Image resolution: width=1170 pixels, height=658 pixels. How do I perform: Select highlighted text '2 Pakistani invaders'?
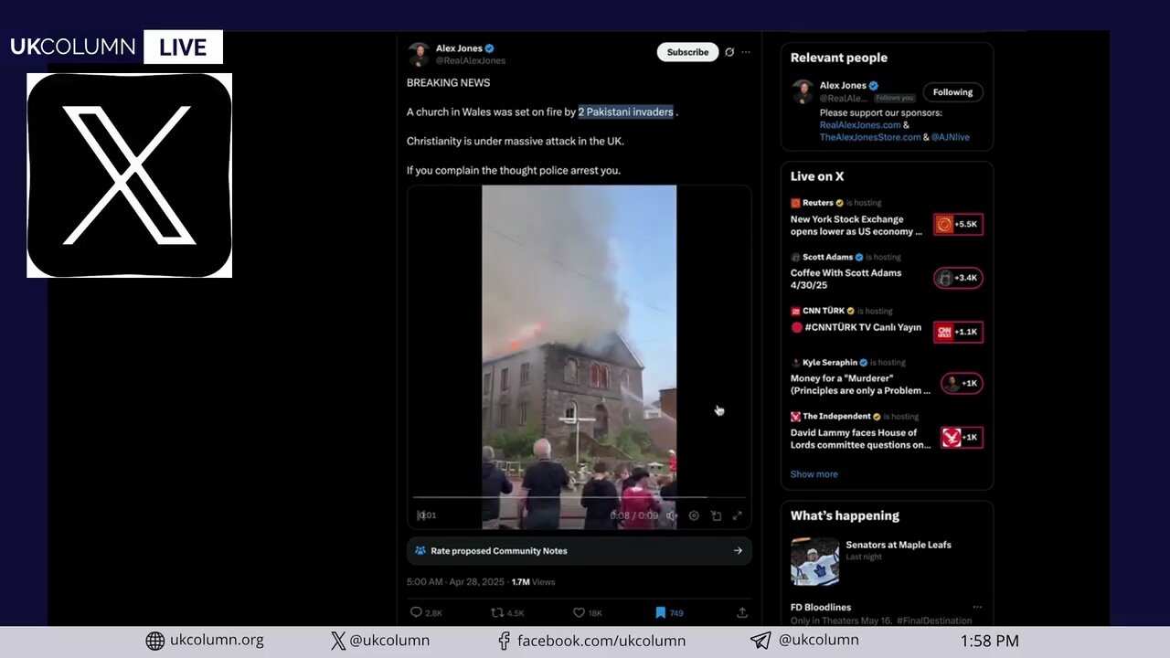[625, 111]
